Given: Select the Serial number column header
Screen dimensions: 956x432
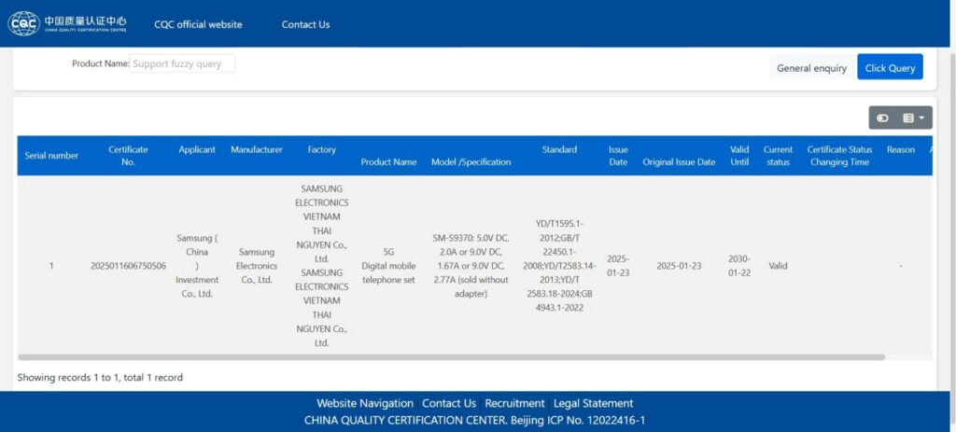Looking at the screenshot, I should pyautogui.click(x=51, y=156).
